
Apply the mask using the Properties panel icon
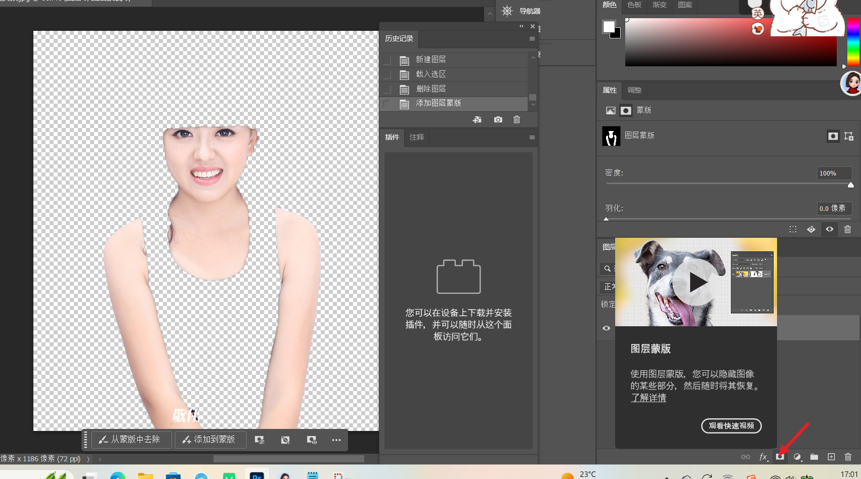811,229
